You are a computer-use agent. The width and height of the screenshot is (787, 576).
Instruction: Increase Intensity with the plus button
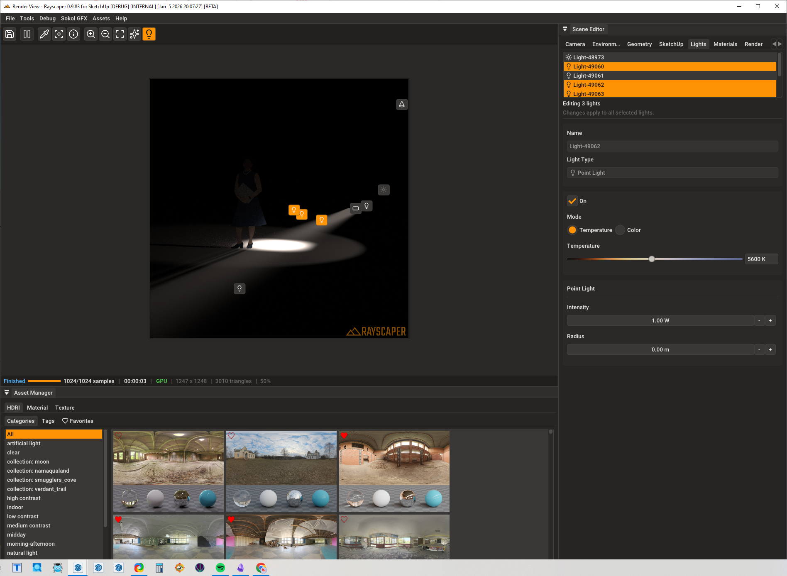(770, 320)
